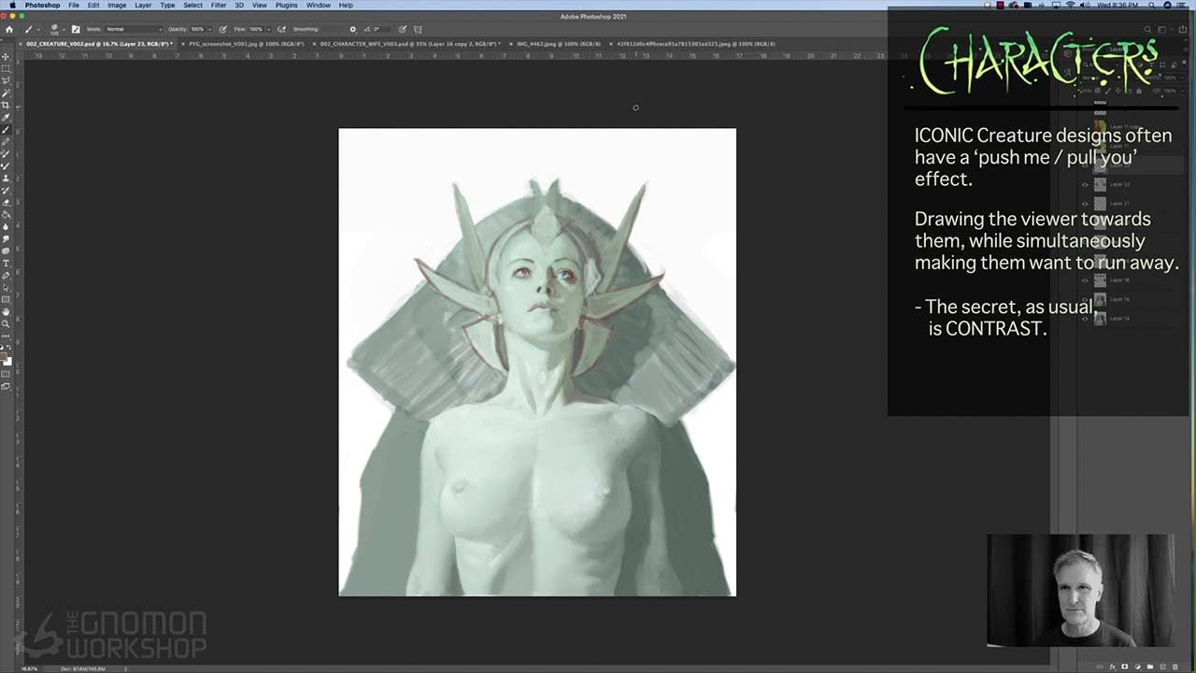The height and width of the screenshot is (673, 1196).
Task: Toggle visibility of Layer 22
Action: pos(1085,184)
